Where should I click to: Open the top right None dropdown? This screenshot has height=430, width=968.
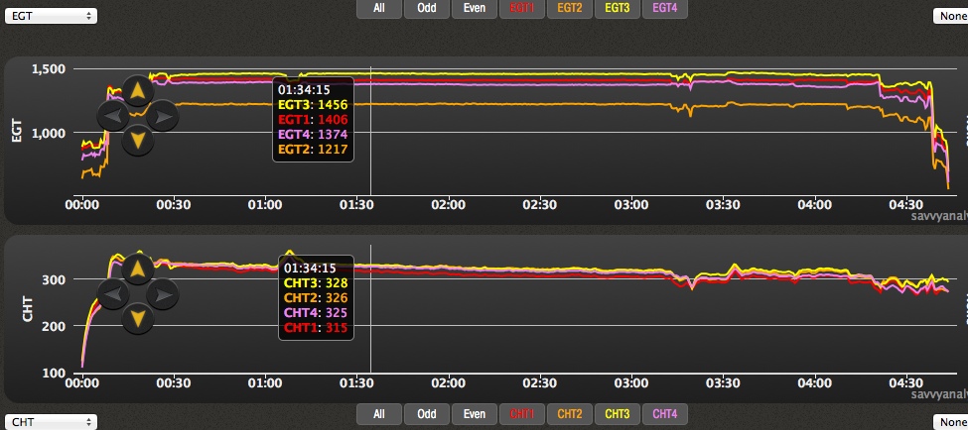pyautogui.click(x=949, y=16)
